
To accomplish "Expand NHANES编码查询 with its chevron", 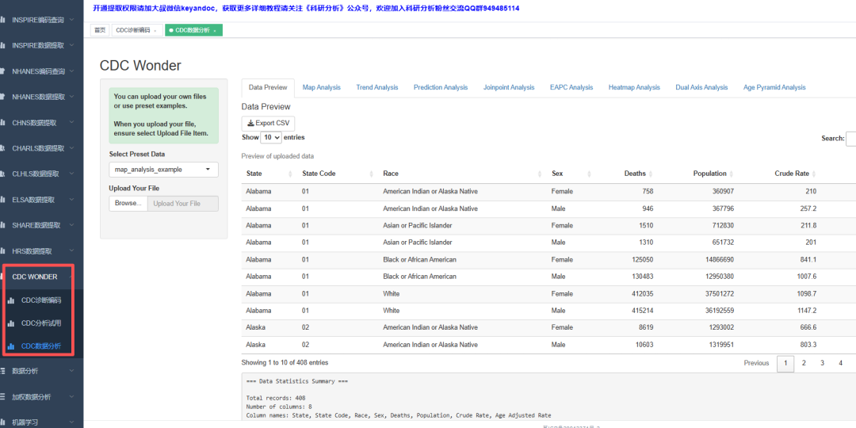I will [x=71, y=71].
